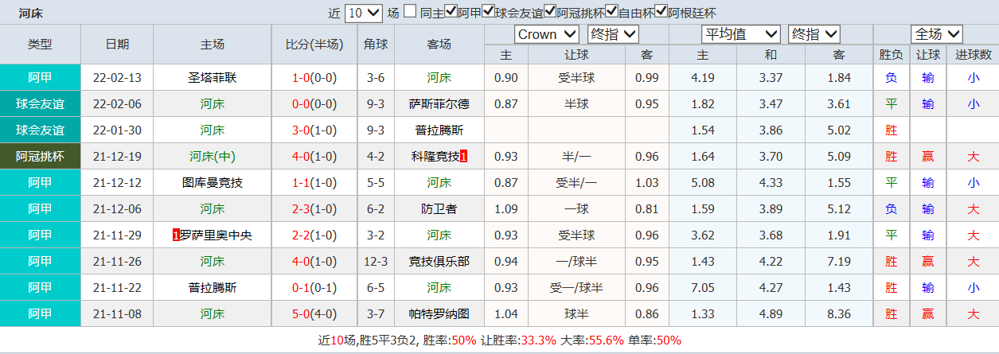Click handicap 受一/球半
This screenshot has width=999, height=354.
coord(576,288)
